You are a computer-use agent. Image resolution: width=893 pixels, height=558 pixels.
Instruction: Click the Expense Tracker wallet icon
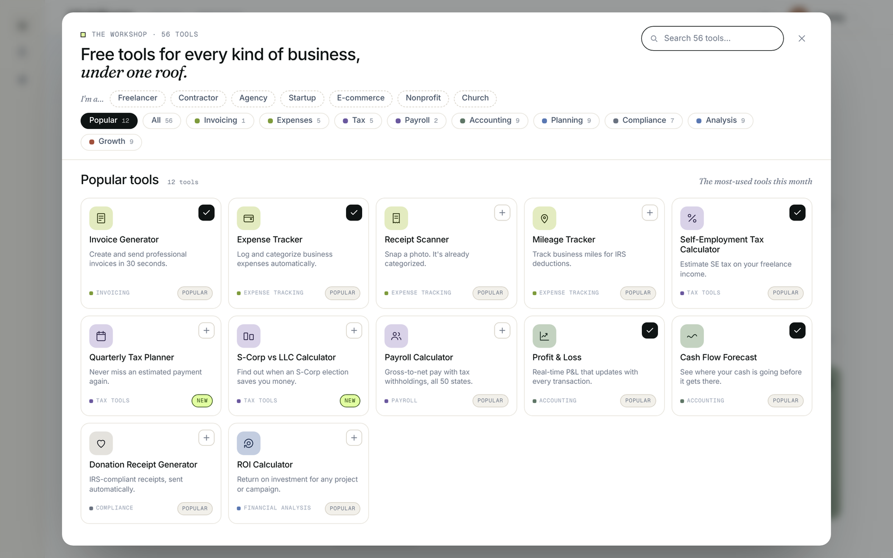[248, 218]
